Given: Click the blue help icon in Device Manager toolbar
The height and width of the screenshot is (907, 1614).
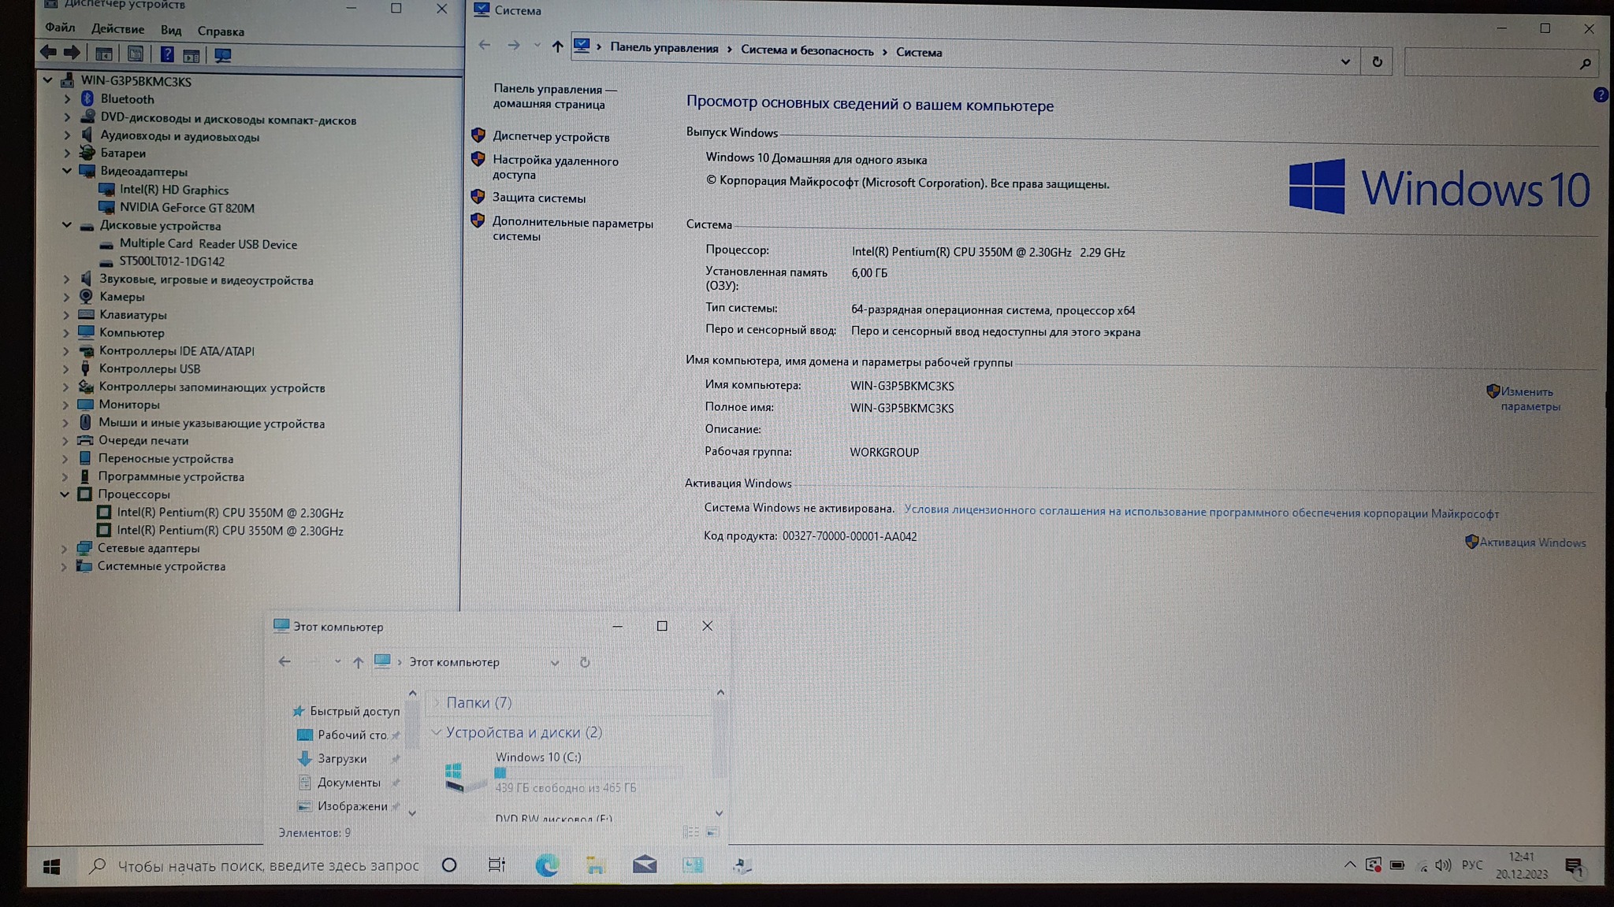Looking at the screenshot, I should pyautogui.click(x=166, y=54).
